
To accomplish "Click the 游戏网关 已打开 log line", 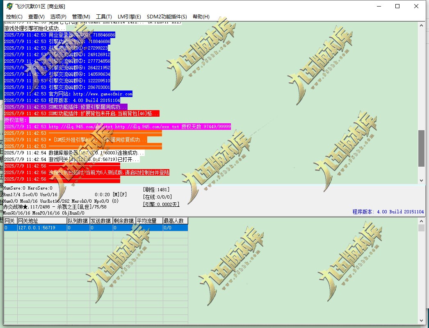I will pyautogui.click(x=72, y=159).
